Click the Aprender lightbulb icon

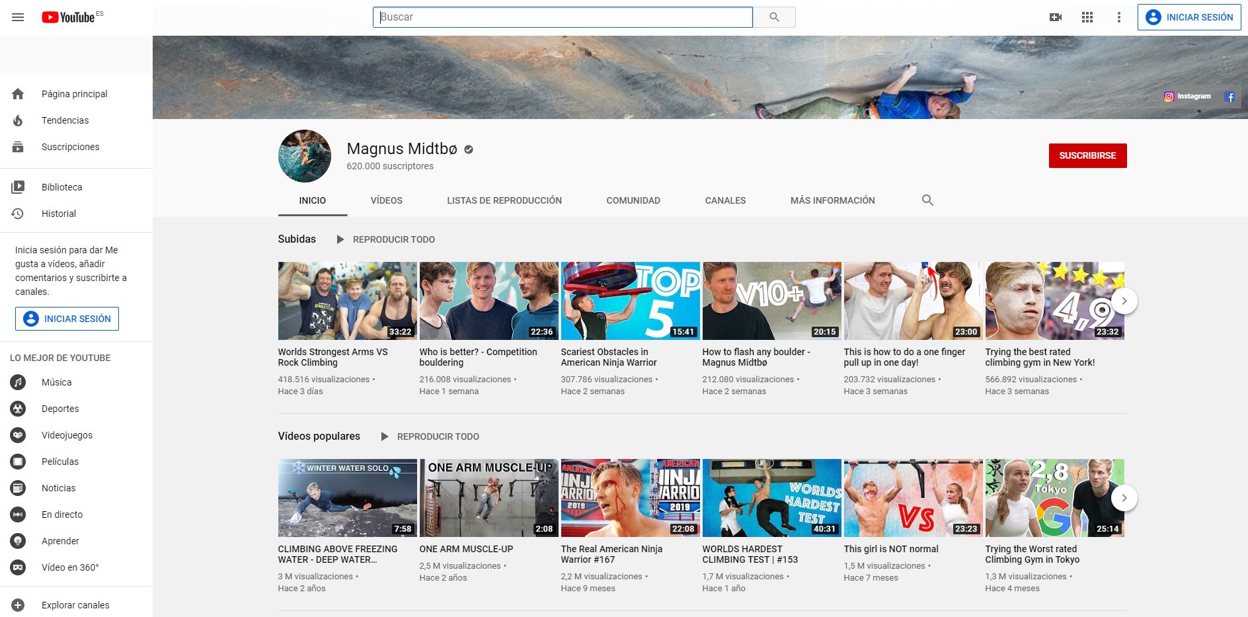[x=18, y=541]
